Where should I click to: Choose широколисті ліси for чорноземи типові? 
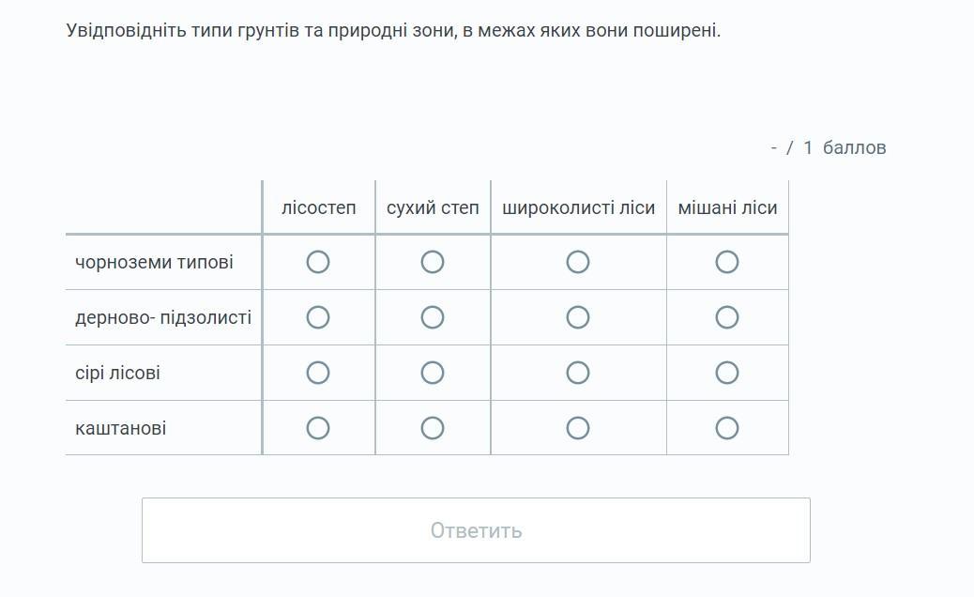(578, 262)
